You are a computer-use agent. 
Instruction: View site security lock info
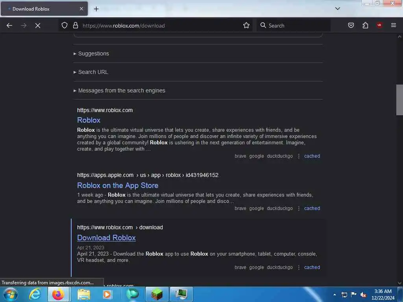tap(75, 26)
